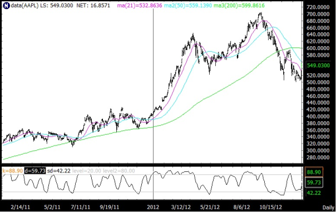Click the Daily interval label
Screen dimensions: 336x212
click(328, 208)
